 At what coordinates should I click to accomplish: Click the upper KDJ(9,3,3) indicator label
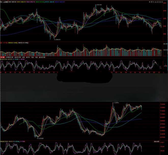pos(3,59)
